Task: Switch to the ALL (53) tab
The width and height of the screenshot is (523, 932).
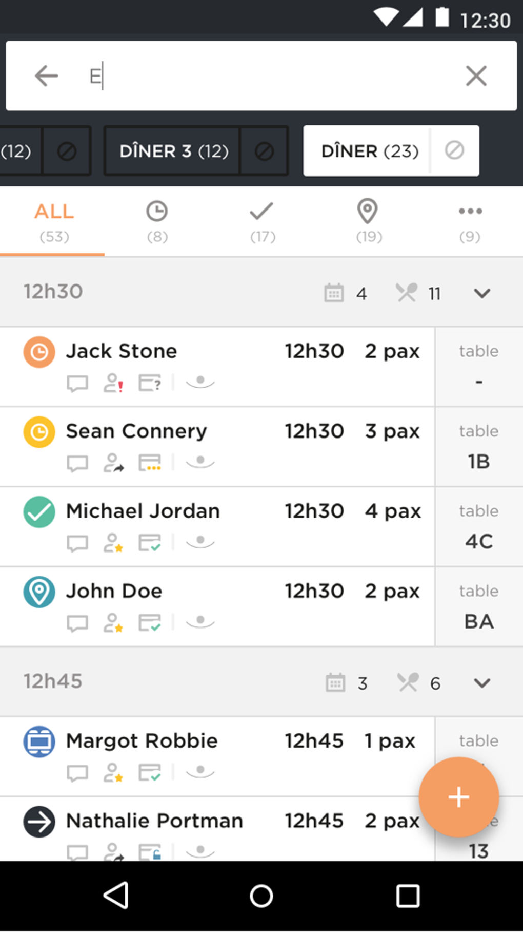Action: [53, 221]
